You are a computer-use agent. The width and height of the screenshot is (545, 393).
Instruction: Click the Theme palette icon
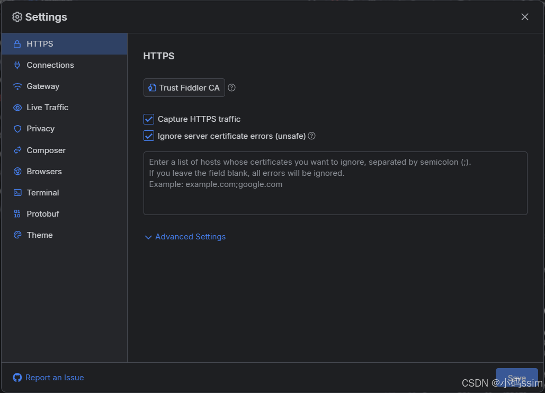click(17, 235)
